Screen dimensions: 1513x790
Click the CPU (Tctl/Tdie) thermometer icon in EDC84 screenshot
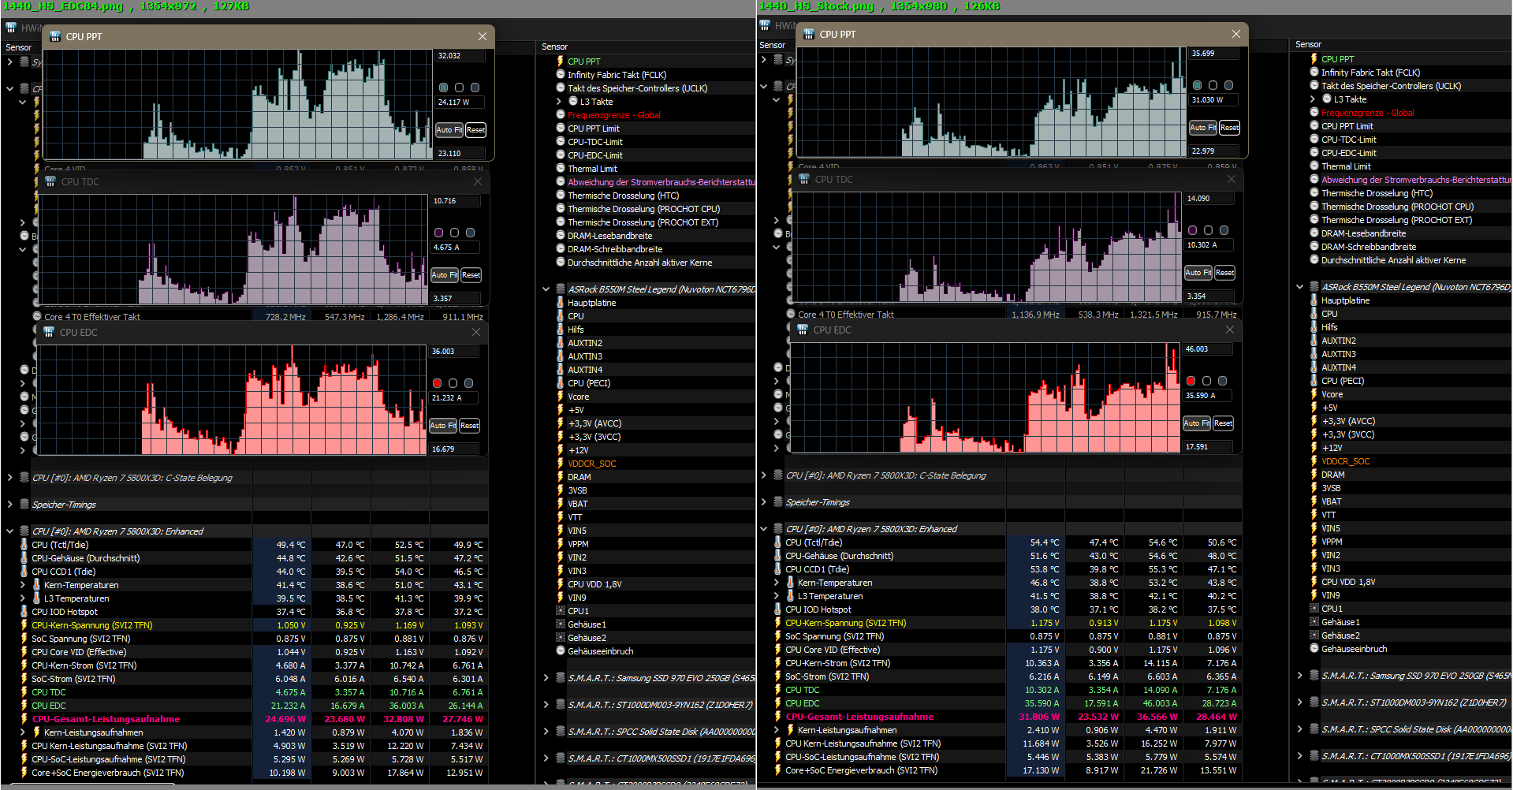pos(24,545)
